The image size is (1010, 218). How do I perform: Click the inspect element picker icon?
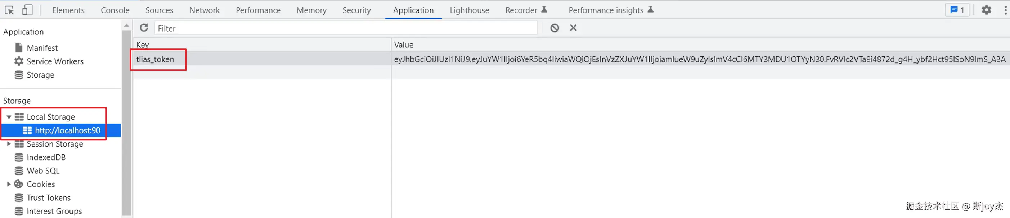click(9, 10)
